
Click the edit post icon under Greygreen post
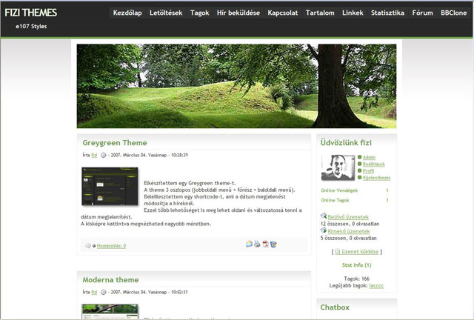(273, 244)
